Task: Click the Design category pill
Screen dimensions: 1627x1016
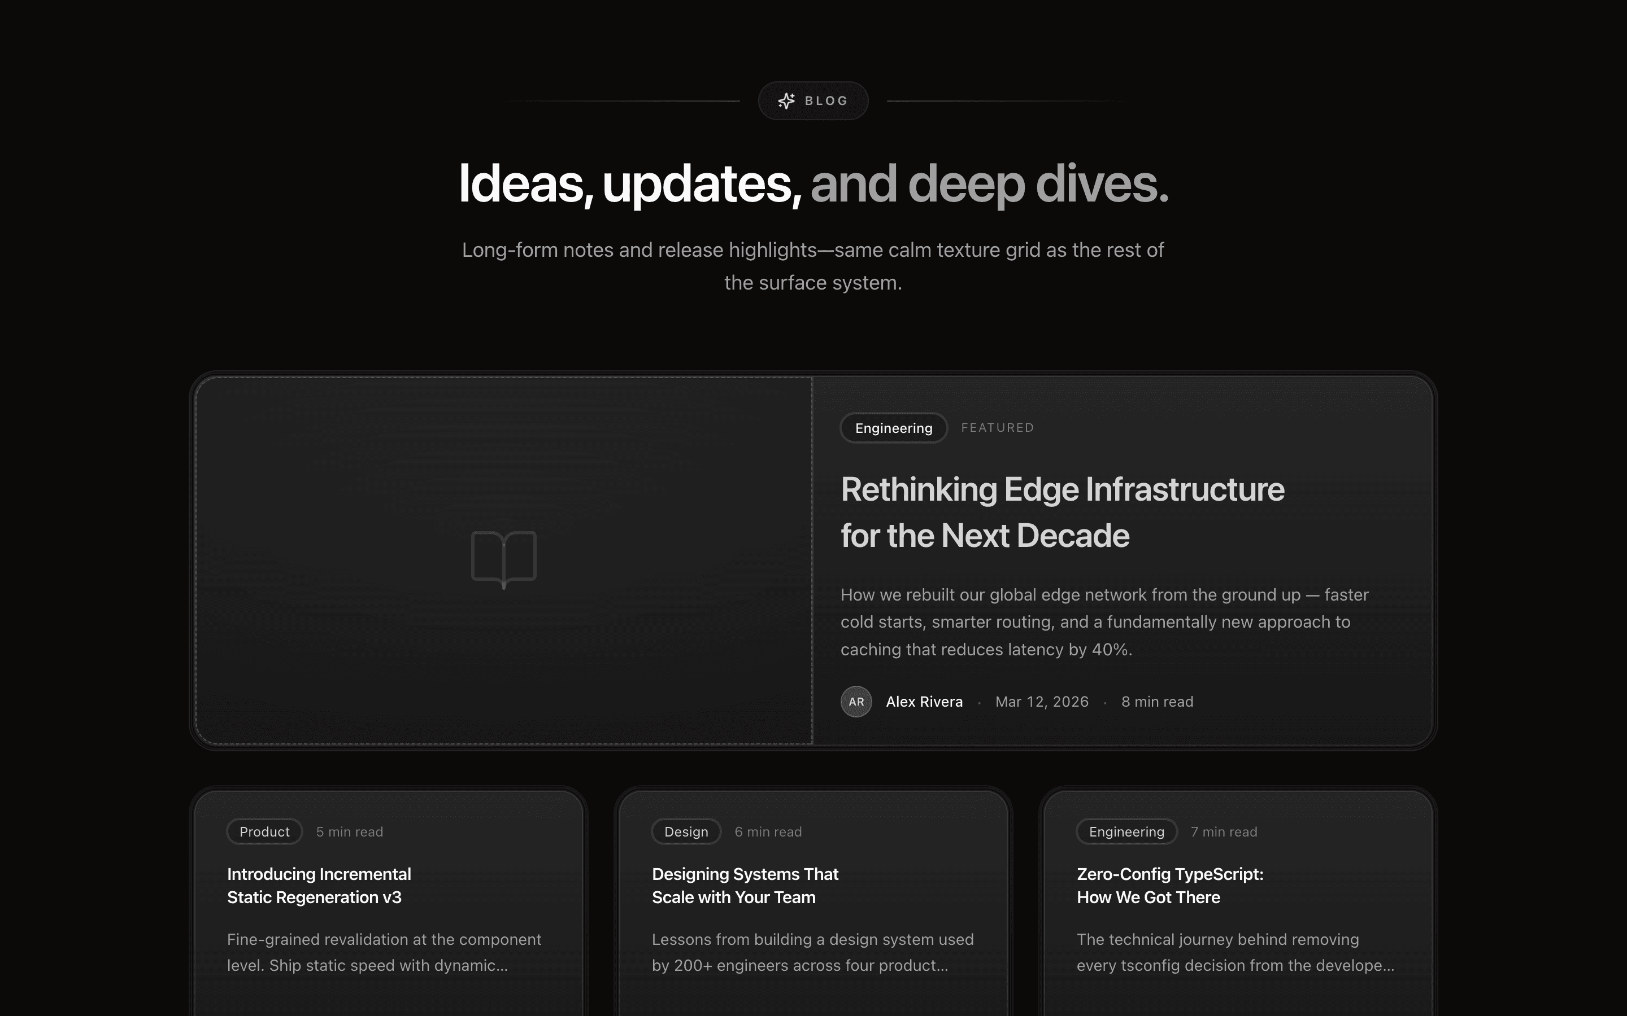Action: pyautogui.click(x=685, y=831)
